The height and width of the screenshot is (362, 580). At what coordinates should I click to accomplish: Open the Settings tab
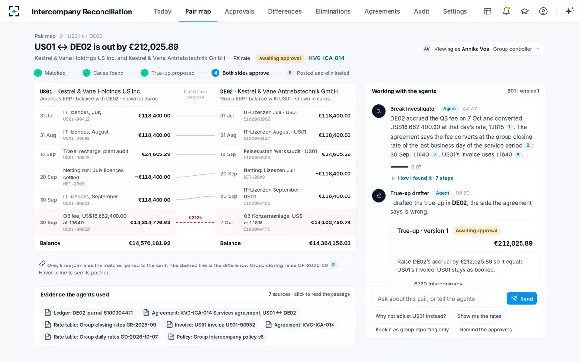pos(455,11)
